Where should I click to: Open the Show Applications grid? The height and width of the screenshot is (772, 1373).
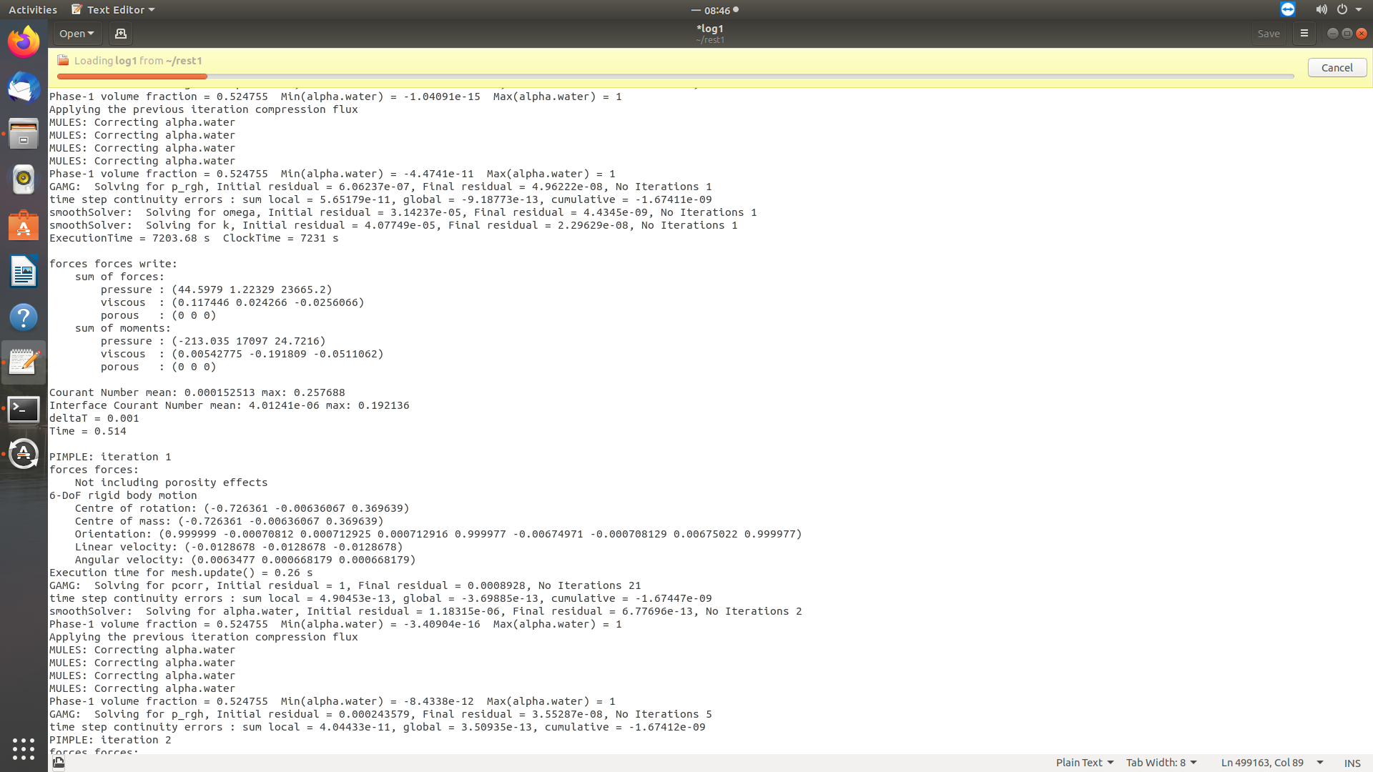pyautogui.click(x=24, y=749)
